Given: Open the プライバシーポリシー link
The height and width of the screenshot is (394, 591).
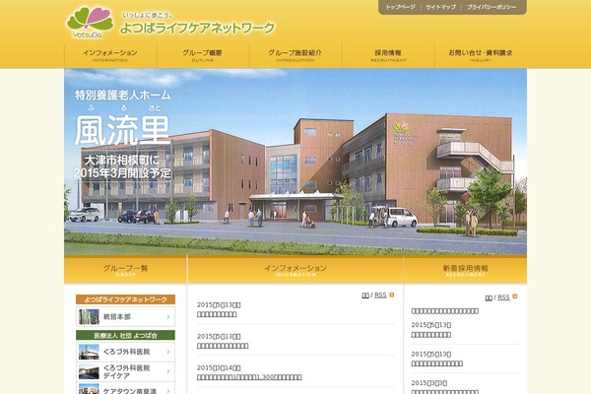Looking at the screenshot, I should coord(492,7).
